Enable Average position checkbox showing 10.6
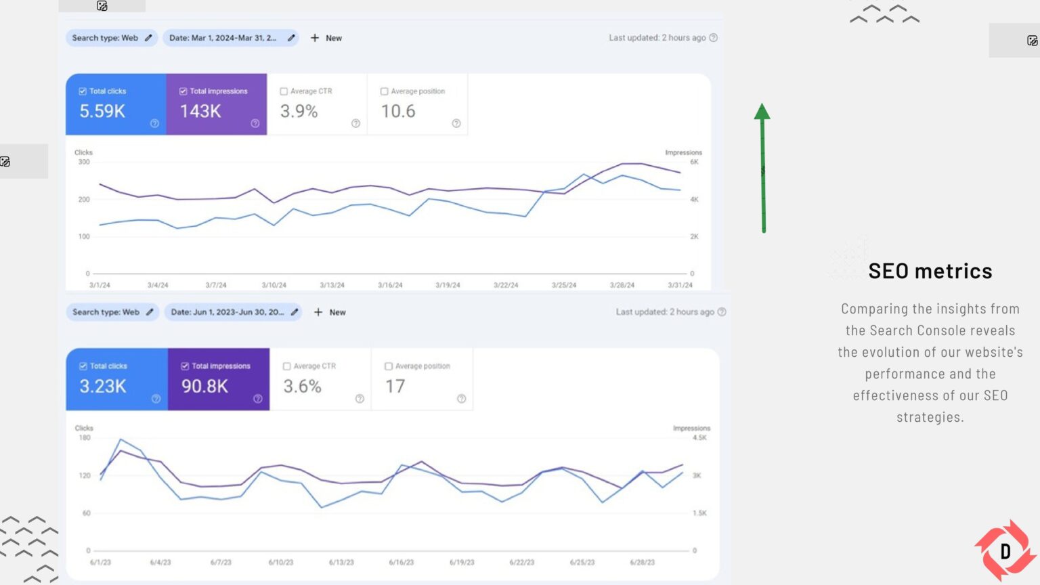Viewport: 1040px width, 585px height. click(384, 91)
